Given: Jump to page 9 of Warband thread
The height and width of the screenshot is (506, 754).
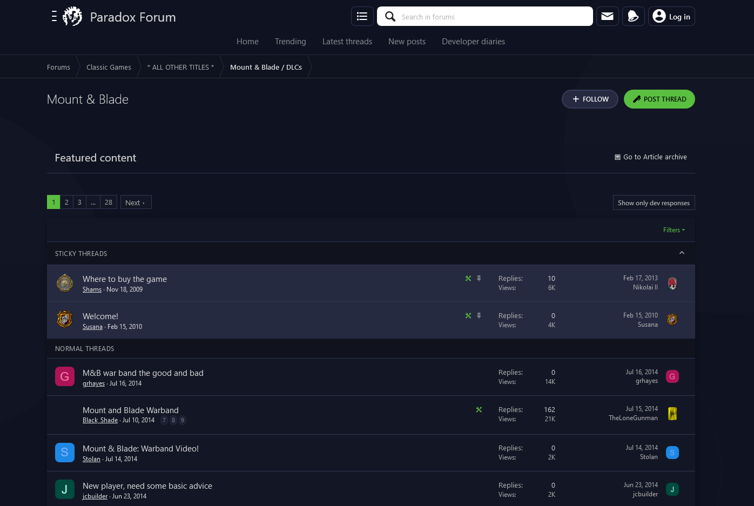Looking at the screenshot, I should point(183,420).
